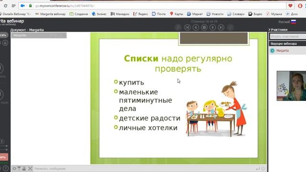Click the participant search field
Screen dimensions: 306x172
[x=288, y=36]
